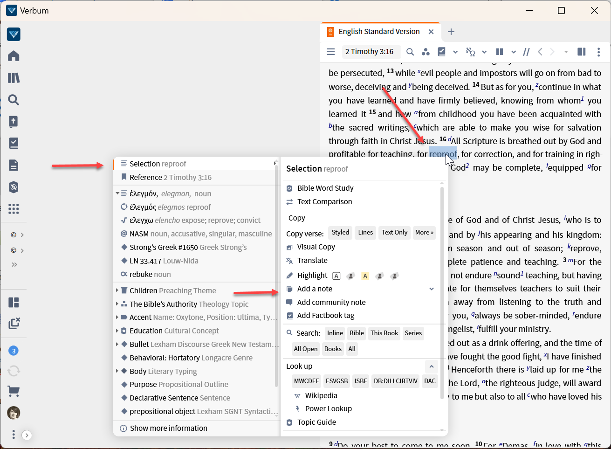Click the 2 Timothy 3:16 reference box
The height and width of the screenshot is (449, 611).
coord(371,52)
